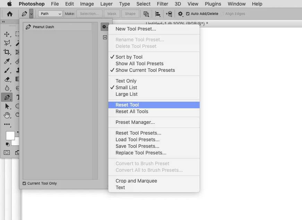Choose New Tool Preset... menu item
Viewport: 302px width, 220px height.
tap(154, 29)
